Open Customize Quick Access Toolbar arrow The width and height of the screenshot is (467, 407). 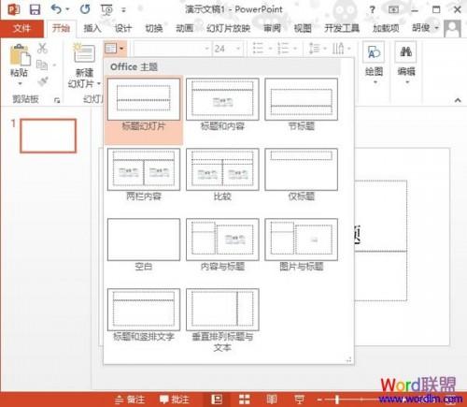pos(123,10)
